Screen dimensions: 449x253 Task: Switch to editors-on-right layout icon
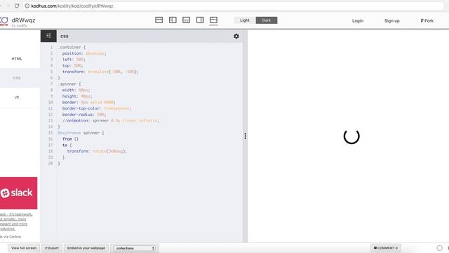pos(200,20)
